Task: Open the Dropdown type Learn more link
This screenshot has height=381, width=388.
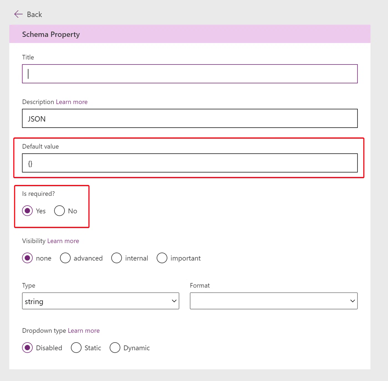Action: 84,331
